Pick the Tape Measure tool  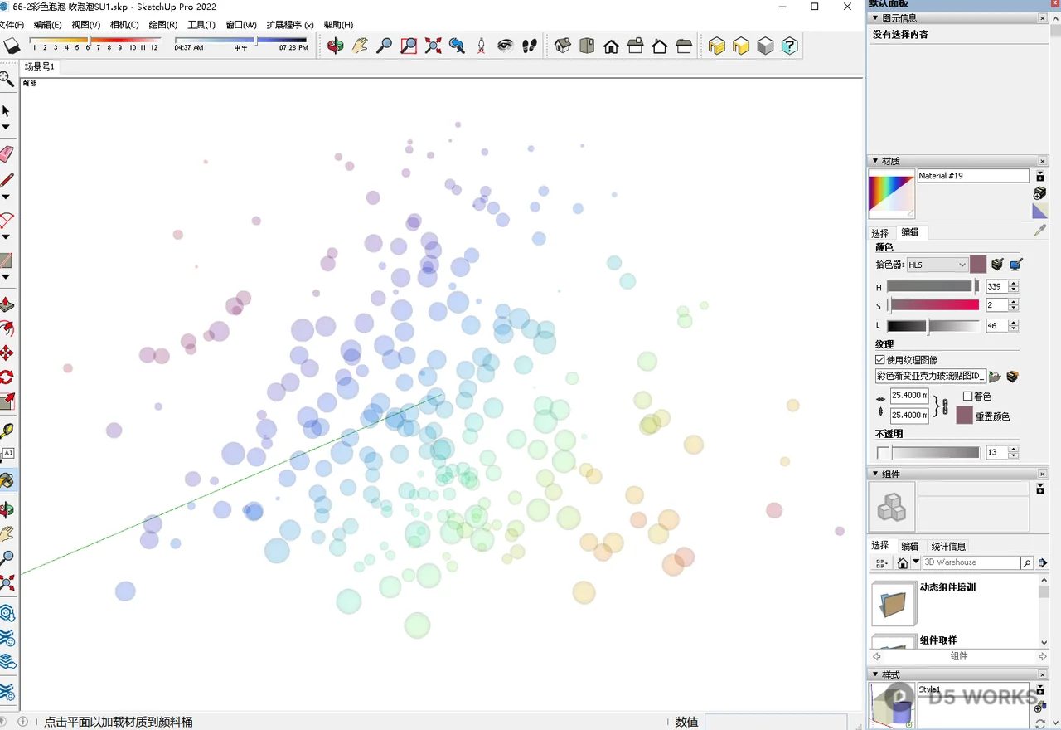tap(7, 431)
